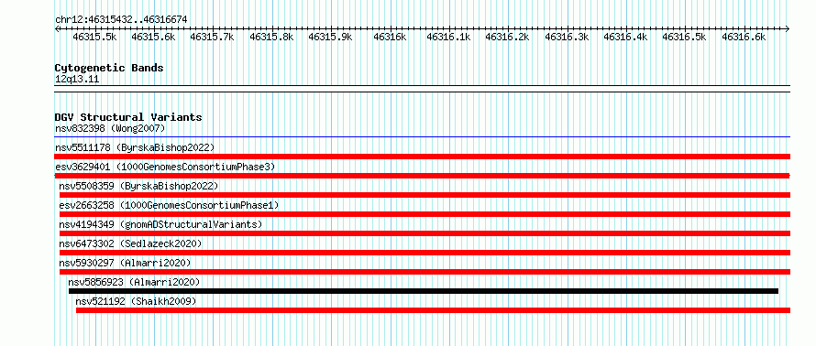Click the red bar under esv3629401
The height and width of the screenshot is (346, 816).
pos(422,176)
